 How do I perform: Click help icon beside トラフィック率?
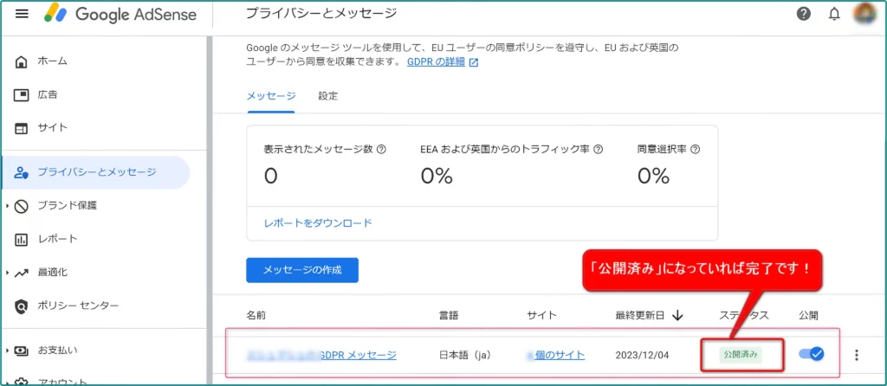point(598,149)
